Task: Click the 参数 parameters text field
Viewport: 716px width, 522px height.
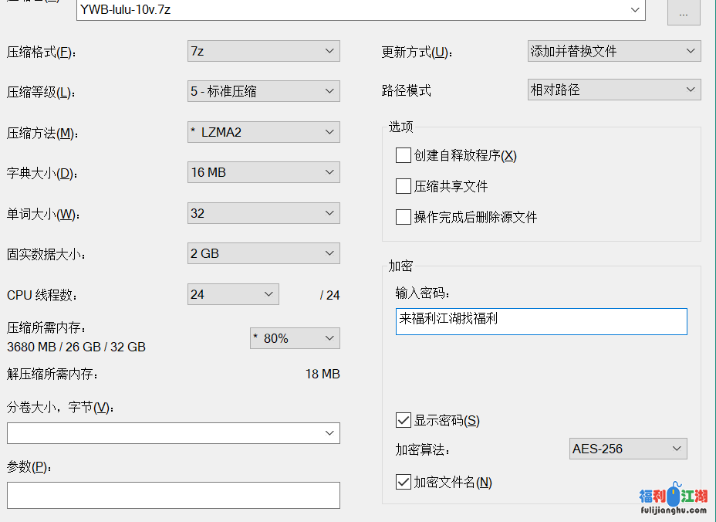Action: point(174,495)
